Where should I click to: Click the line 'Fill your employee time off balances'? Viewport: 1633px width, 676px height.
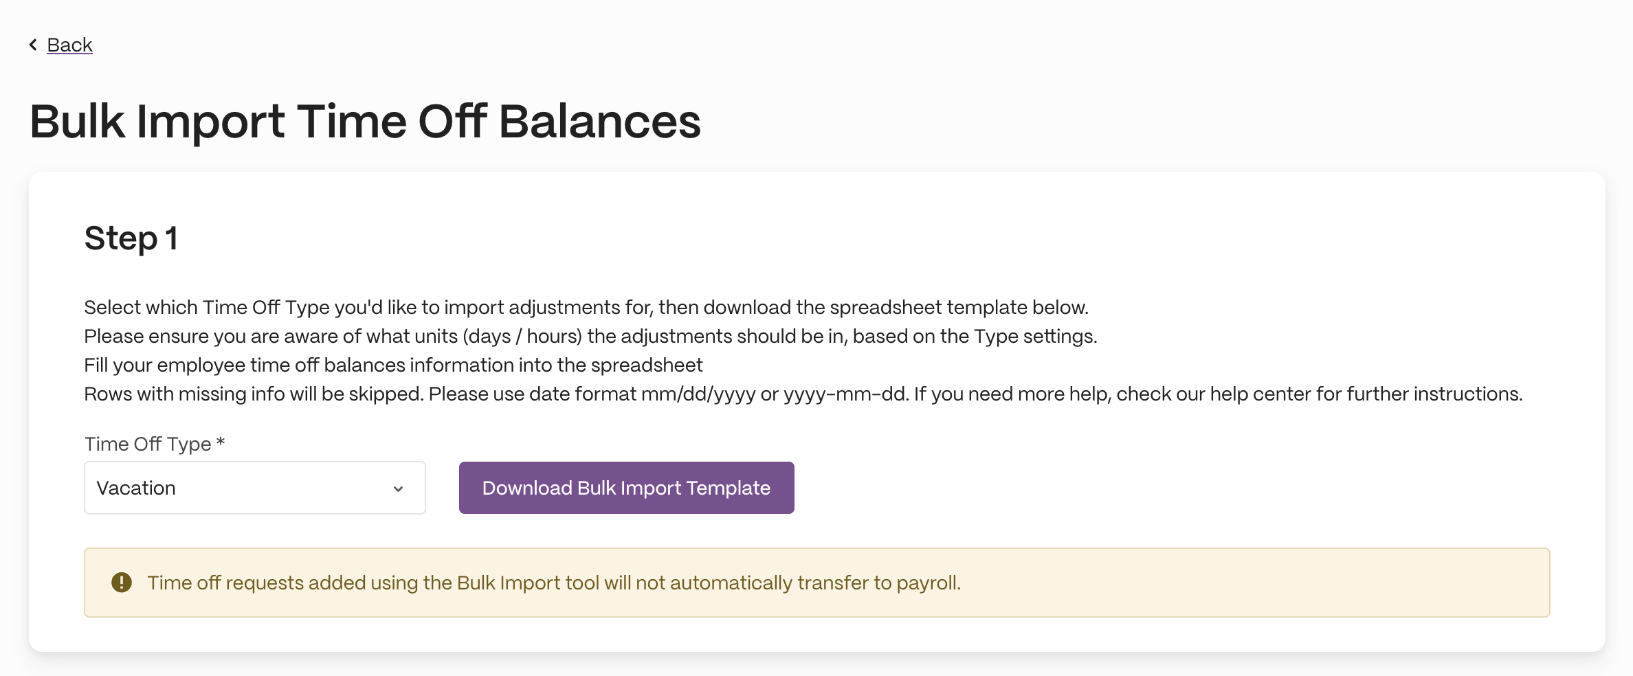click(393, 365)
